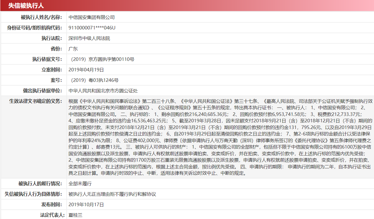Click 中华人民共和国北京市方圆公证处 value
The height and width of the screenshot is (219, 374).
pyautogui.click(x=103, y=91)
